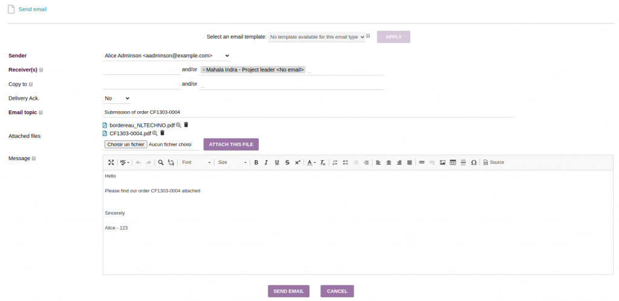Delete the bordereau_NLTECHNO.pdf attachment
This screenshot has height=301, width=619.
[x=186, y=125]
